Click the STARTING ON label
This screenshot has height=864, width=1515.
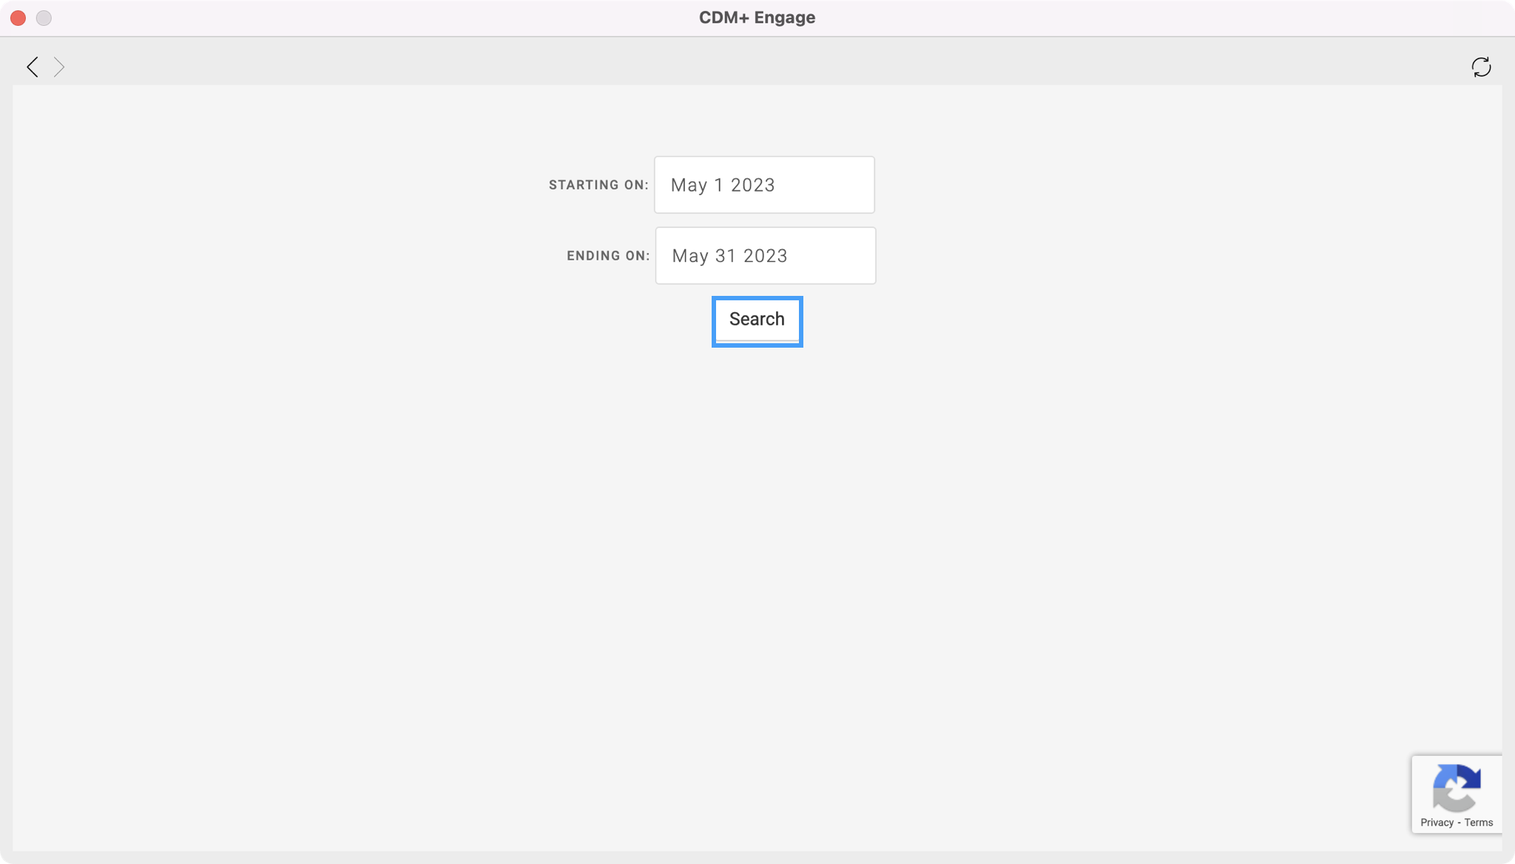pyautogui.click(x=598, y=185)
